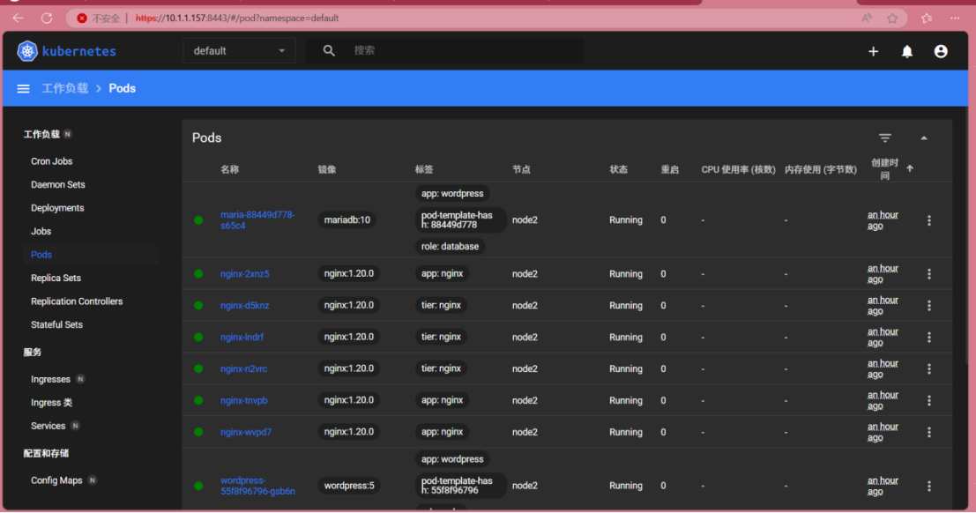Open the default namespace dropdown
The height and width of the screenshot is (513, 976).
pyautogui.click(x=239, y=51)
